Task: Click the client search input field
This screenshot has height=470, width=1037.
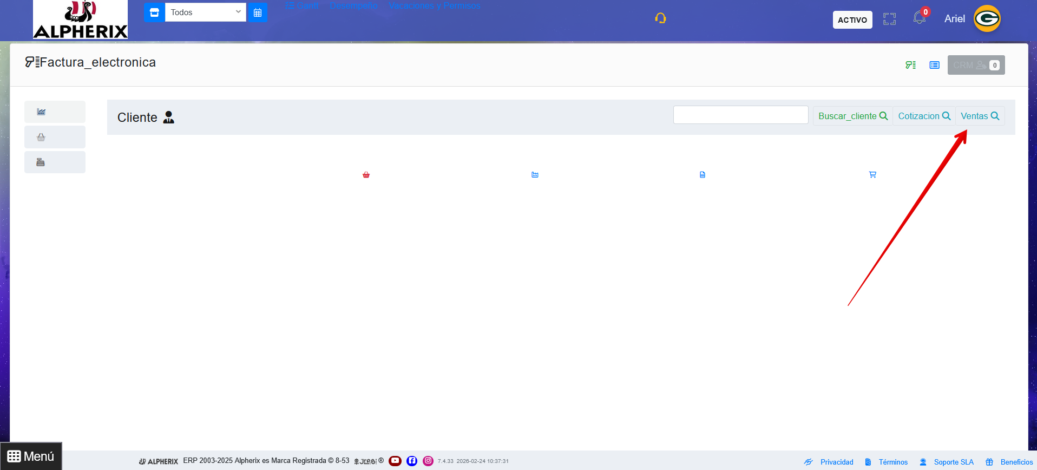Action: click(x=740, y=115)
